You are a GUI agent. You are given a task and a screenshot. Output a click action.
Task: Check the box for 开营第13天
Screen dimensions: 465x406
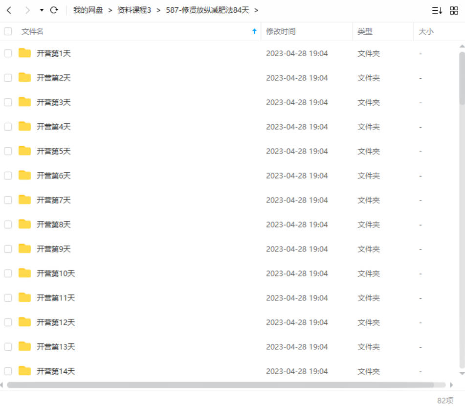[8, 347]
